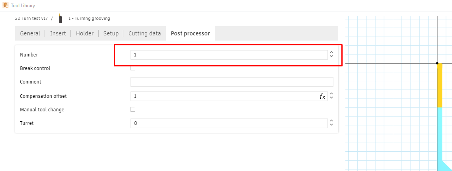Decrement the Turret value down arrow
Viewport: 452px width, 171px height.
coord(331,125)
